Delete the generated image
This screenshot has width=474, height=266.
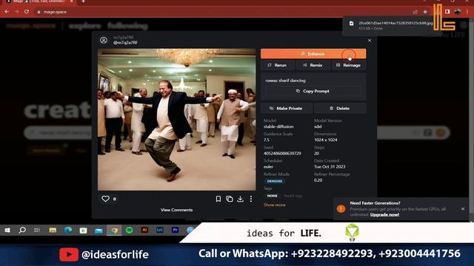tap(340, 109)
